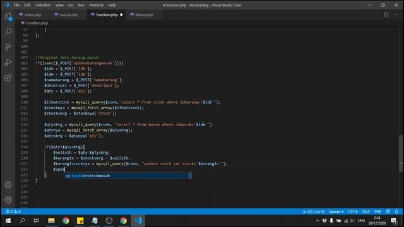Split the editor to the right
This screenshot has height=227, width=404.
(x=386, y=15)
